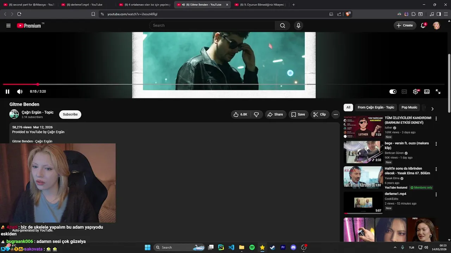Open the YouTube guide hamburger menu
The width and height of the screenshot is (451, 253).
pyautogui.click(x=8, y=25)
